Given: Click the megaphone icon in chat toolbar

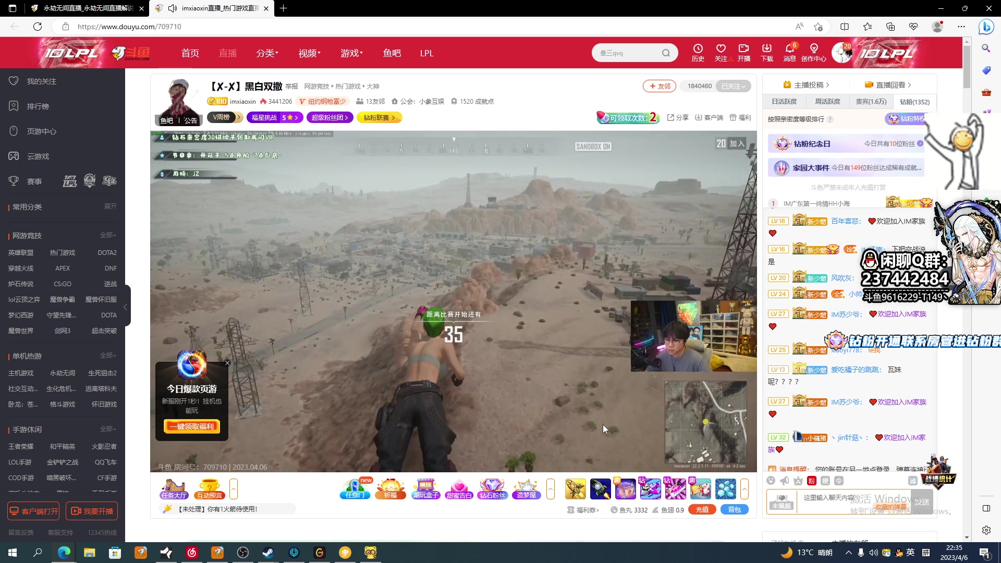Looking at the screenshot, I should coord(785,481).
